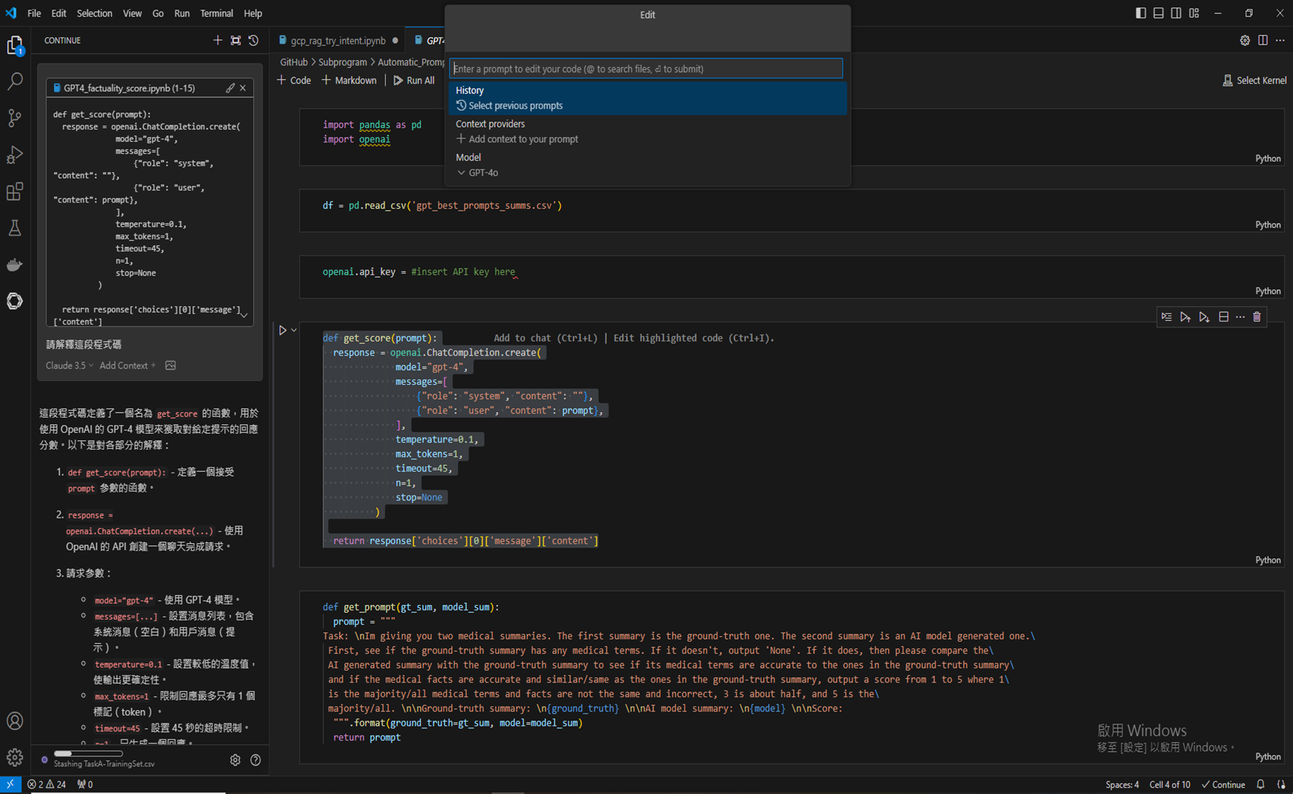The height and width of the screenshot is (794, 1293).
Task: Split the current notebook cell
Action: coord(1224,317)
